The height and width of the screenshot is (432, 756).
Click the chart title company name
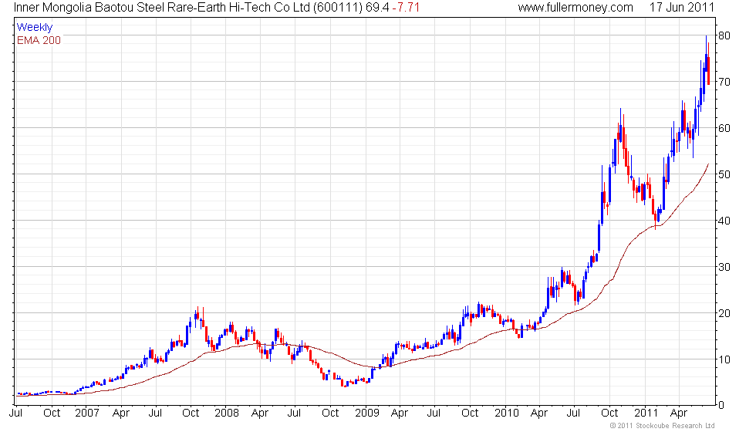pos(162,8)
